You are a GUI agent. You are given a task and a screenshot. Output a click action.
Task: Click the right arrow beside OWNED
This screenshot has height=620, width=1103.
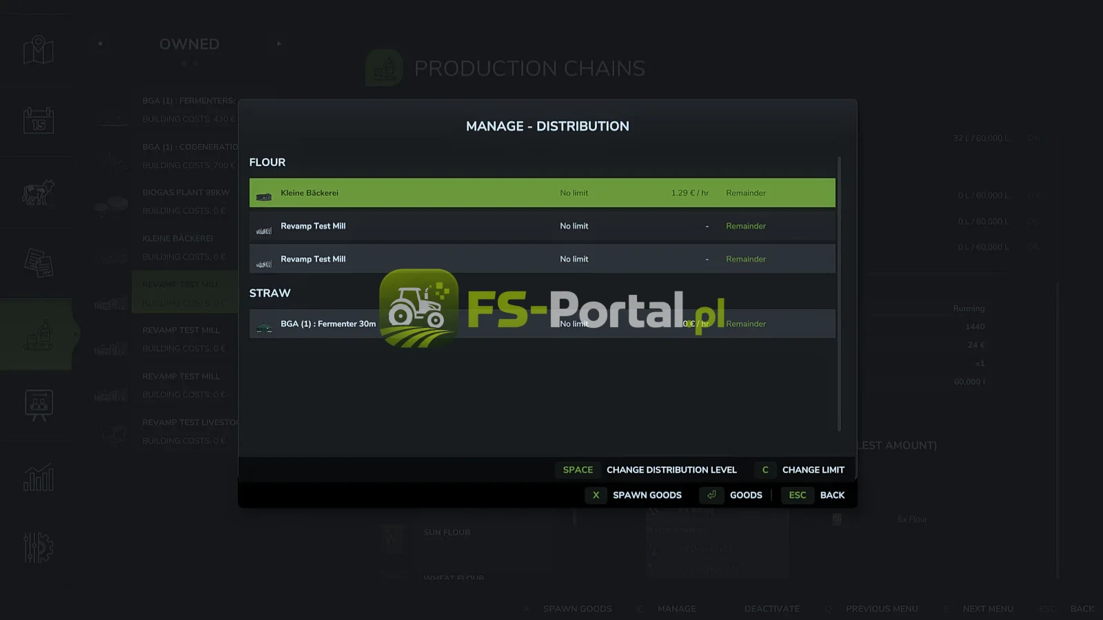tap(279, 43)
